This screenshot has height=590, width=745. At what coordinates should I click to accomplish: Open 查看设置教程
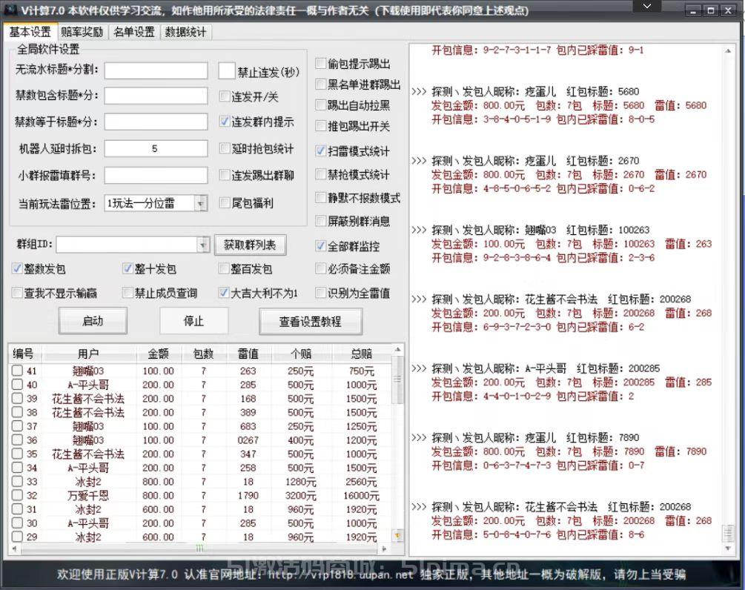click(311, 322)
